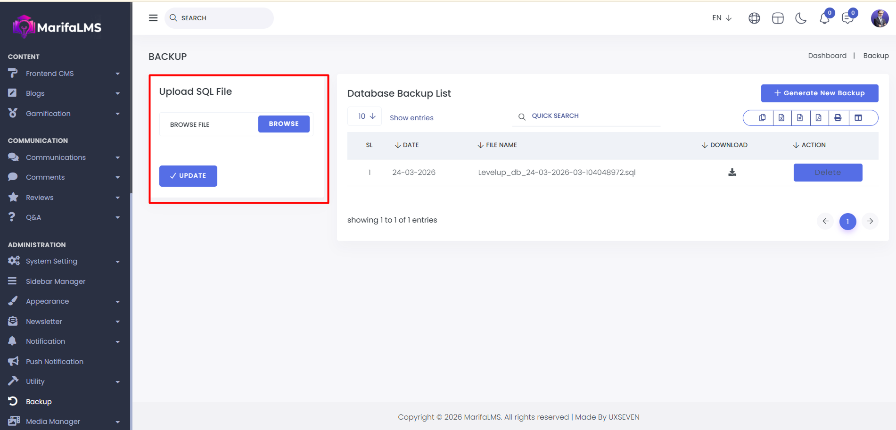Viewport: 896px width, 430px height.
Task: Delete the 24-03-2026 backup entry
Action: pos(828,173)
